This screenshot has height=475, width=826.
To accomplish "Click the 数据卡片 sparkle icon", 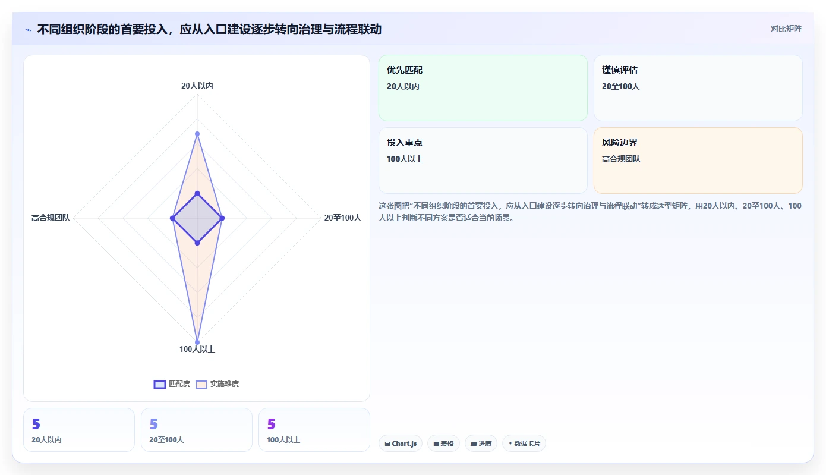I will click(510, 443).
